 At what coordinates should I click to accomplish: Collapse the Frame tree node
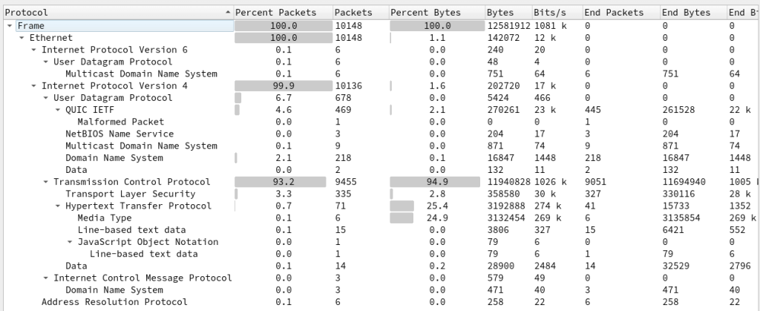coord(9,25)
